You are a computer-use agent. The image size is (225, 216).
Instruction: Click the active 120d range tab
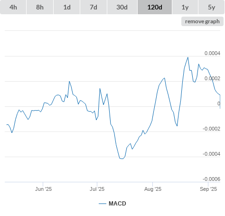pyautogui.click(x=155, y=7)
